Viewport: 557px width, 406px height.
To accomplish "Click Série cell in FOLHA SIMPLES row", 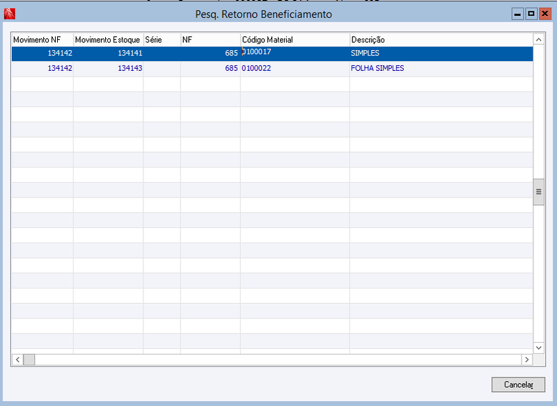I will (162, 68).
